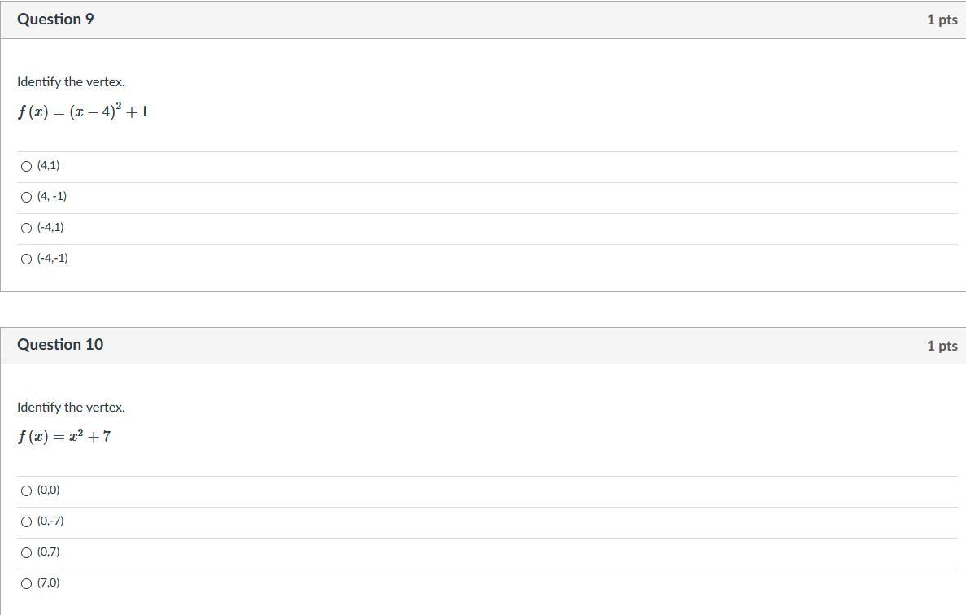The height and width of the screenshot is (615, 966).
Task: Choose the (0,-7) answer option
Action: 27,521
